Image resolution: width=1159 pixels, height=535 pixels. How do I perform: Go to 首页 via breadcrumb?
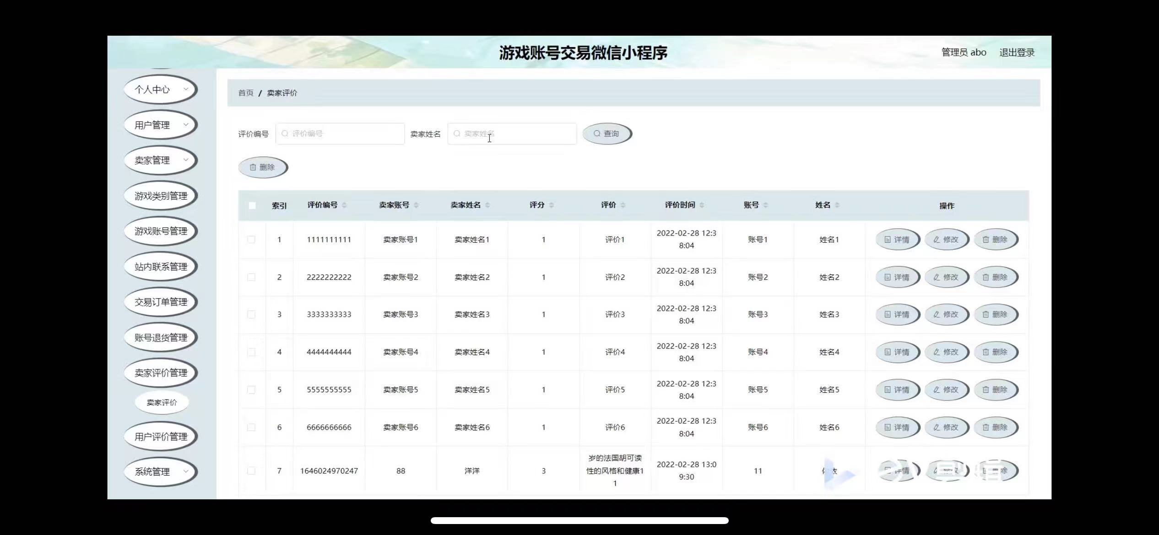tap(246, 93)
